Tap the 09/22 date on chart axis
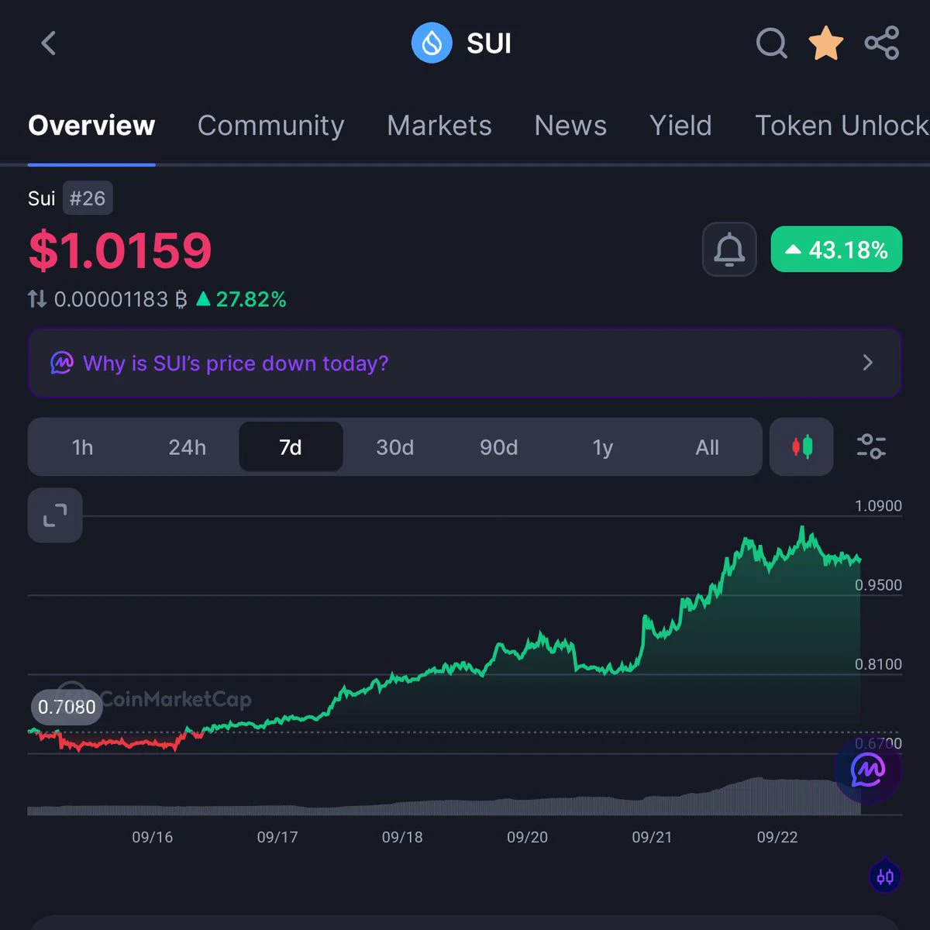Viewport: 930px width, 930px height. point(777,837)
